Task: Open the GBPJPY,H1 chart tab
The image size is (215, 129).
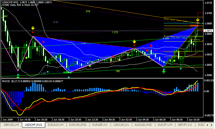Action: [x=185, y=125]
